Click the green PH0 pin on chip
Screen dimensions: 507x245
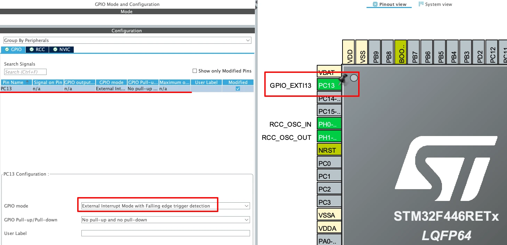(x=329, y=124)
